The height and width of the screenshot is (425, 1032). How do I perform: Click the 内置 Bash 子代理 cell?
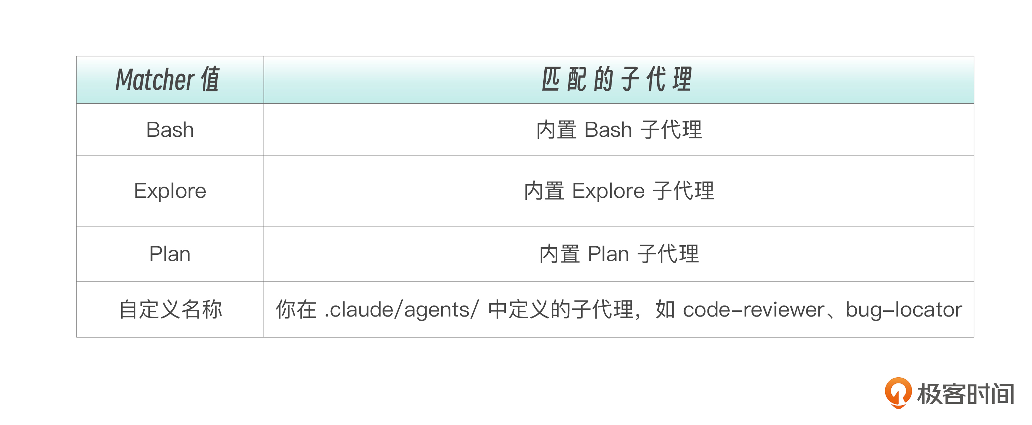point(619,130)
